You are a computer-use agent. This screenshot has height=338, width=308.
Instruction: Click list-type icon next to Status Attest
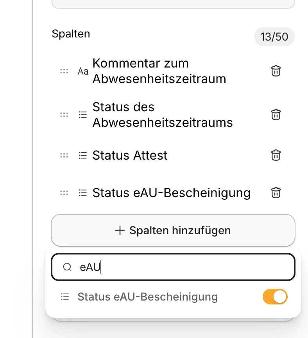[83, 155]
